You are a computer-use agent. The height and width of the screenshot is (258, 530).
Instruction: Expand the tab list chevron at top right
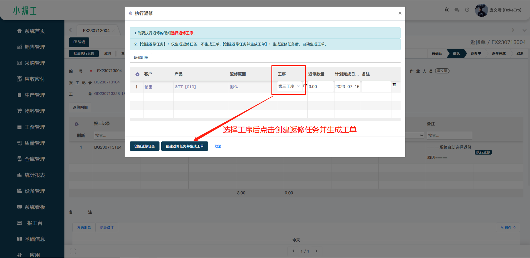(524, 30)
